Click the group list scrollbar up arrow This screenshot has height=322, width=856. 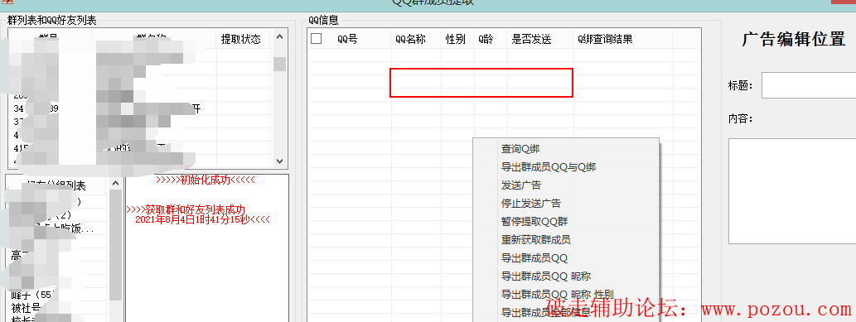(x=279, y=37)
